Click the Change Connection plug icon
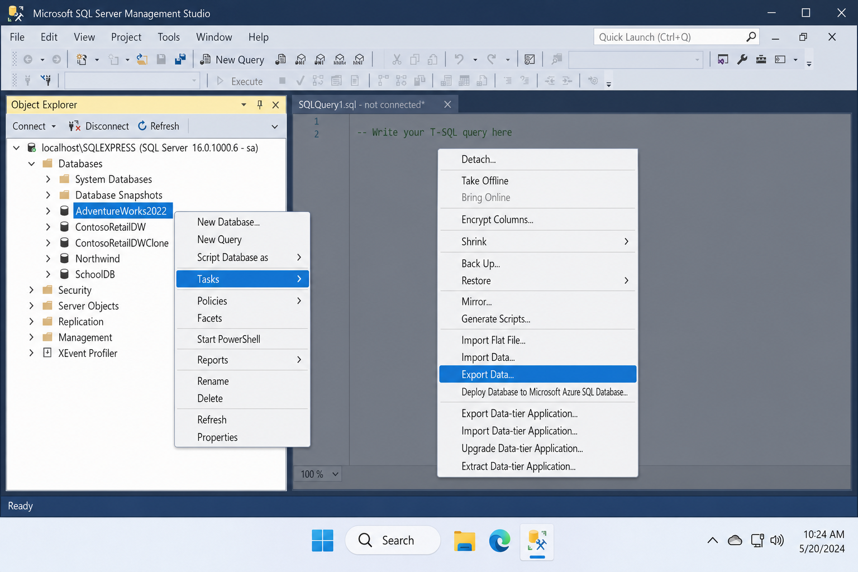This screenshot has height=572, width=858. pos(46,81)
